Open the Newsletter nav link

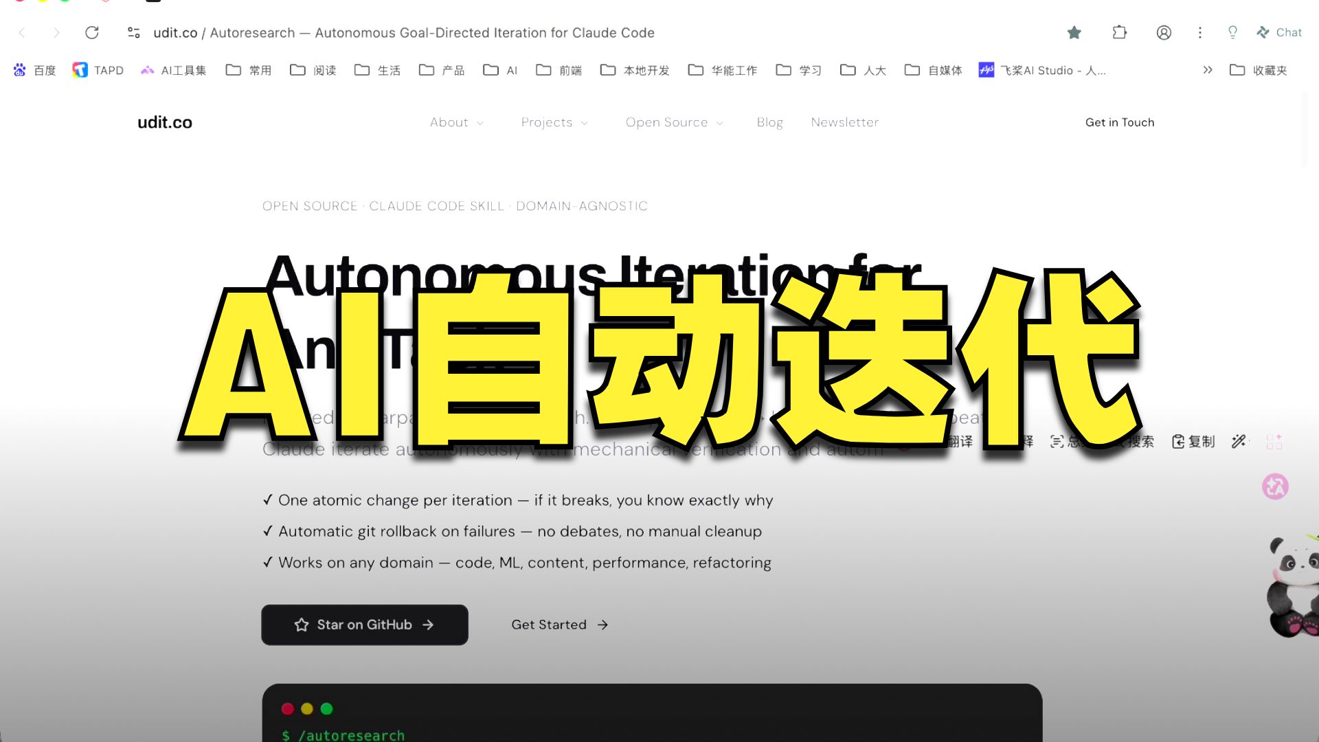coord(844,122)
